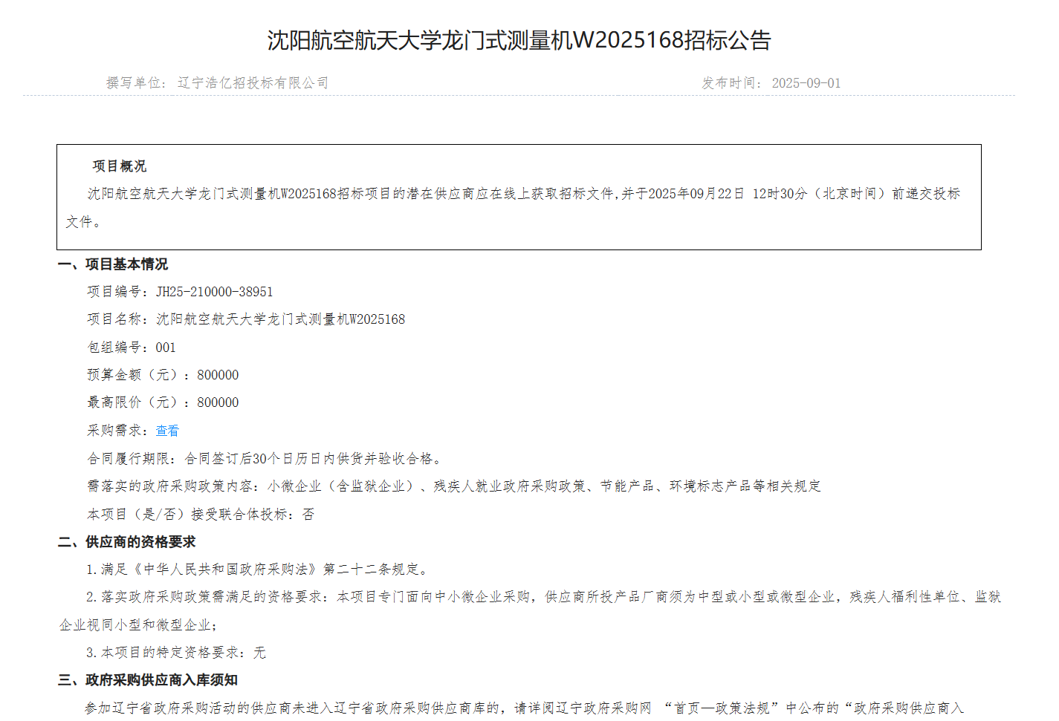Click the page title 沈阳航空航天大学龙门式测量机W2025168招标公告
1059x721 pixels.
(x=519, y=40)
